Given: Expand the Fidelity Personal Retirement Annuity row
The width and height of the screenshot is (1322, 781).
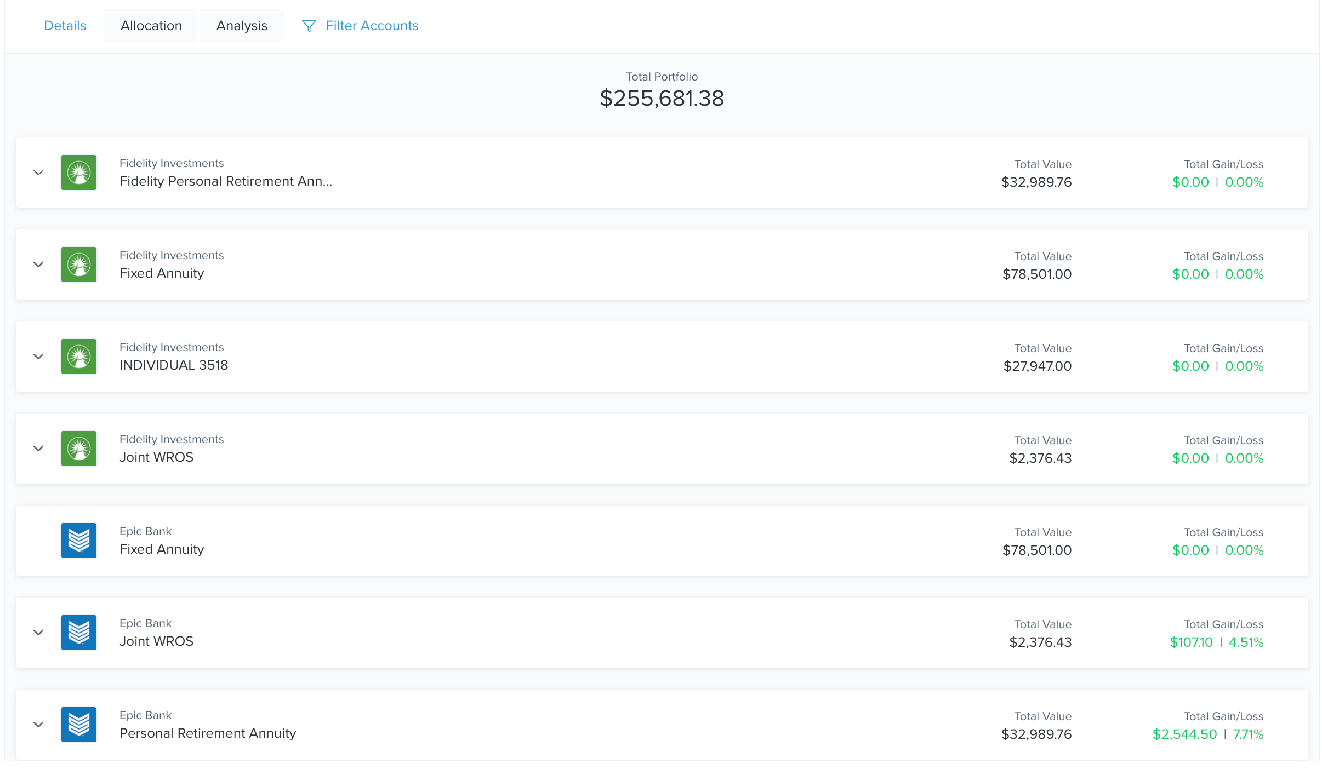Looking at the screenshot, I should point(38,173).
